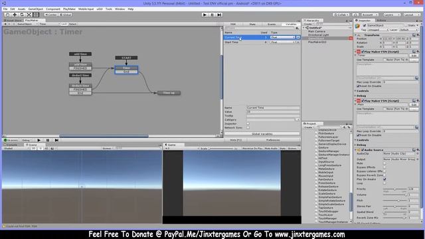
Task: Open the Window menu
Action: point(120,9)
